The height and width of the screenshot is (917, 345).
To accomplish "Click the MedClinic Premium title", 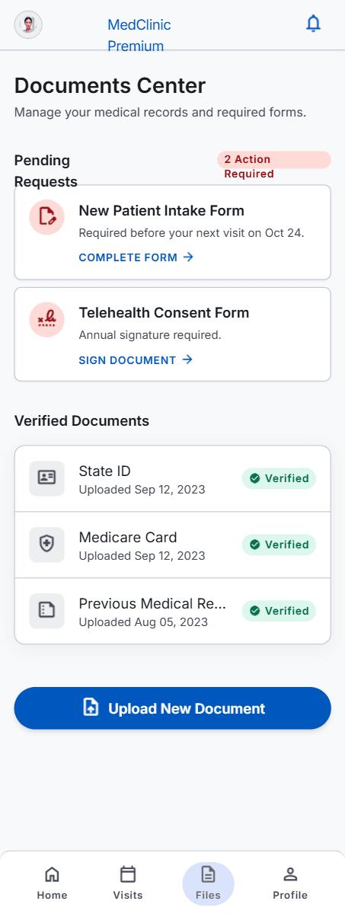I will (x=139, y=36).
